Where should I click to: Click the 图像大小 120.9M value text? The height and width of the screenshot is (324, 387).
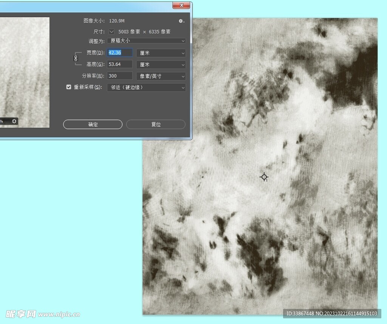(x=117, y=21)
